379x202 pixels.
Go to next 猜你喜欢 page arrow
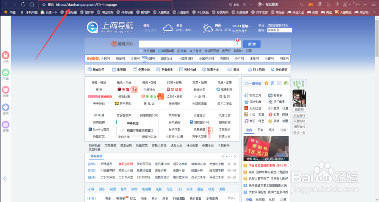(x=235, y=156)
